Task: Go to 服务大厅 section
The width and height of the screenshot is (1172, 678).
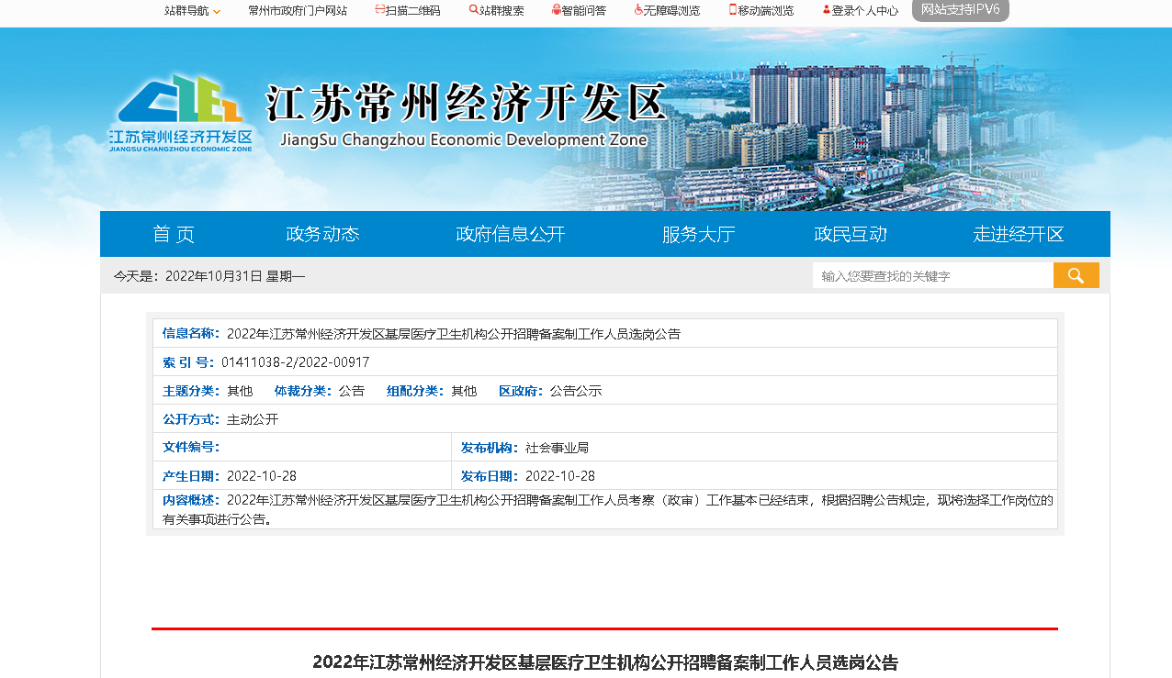Action: point(698,234)
